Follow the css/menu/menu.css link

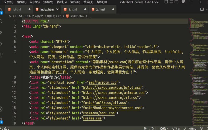pyautogui.click(x=99, y=113)
